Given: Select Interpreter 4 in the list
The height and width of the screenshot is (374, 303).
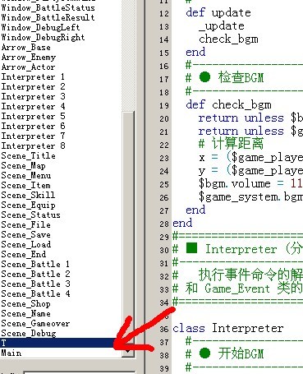Looking at the screenshot, I should [33, 106].
